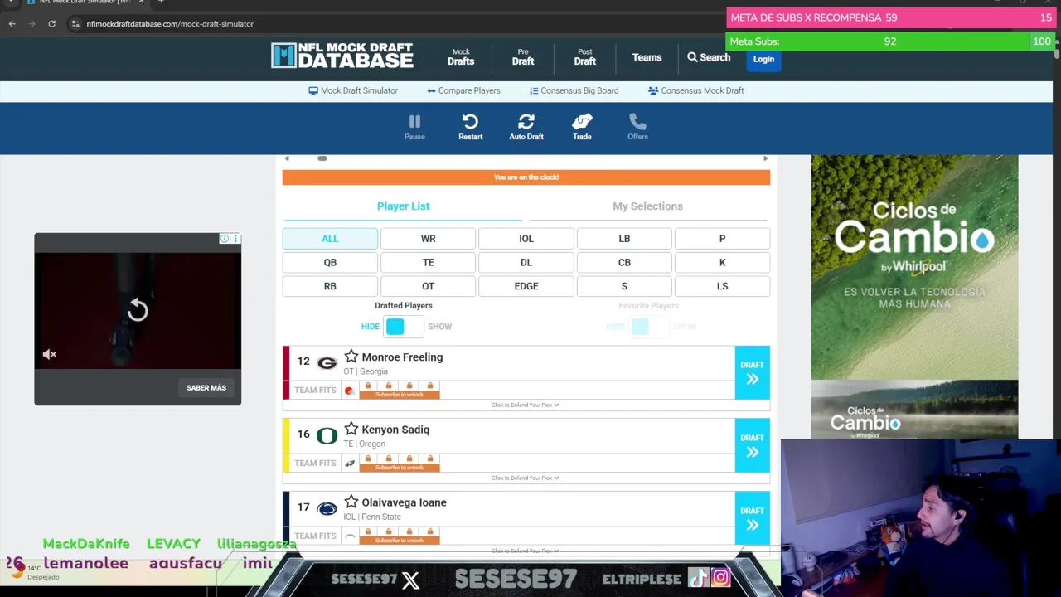This screenshot has width=1061, height=597.
Task: Favorite Kenyon Sadiq with the star
Action: 351,429
